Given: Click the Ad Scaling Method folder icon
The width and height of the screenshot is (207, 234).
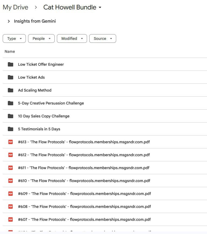Looking at the screenshot, I should click(11, 90).
